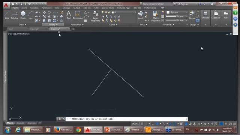This screenshot has width=240, height=135.
Task: Toggle layer lock padlock icon
Action: pos(109,12)
